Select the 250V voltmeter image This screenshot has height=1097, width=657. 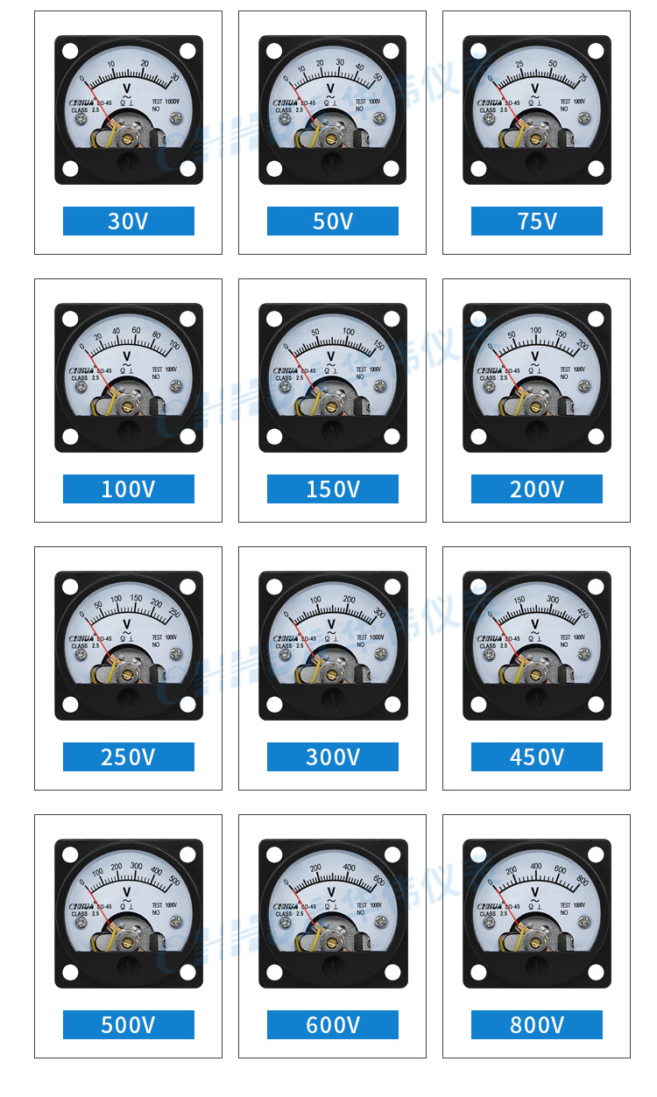tap(129, 645)
